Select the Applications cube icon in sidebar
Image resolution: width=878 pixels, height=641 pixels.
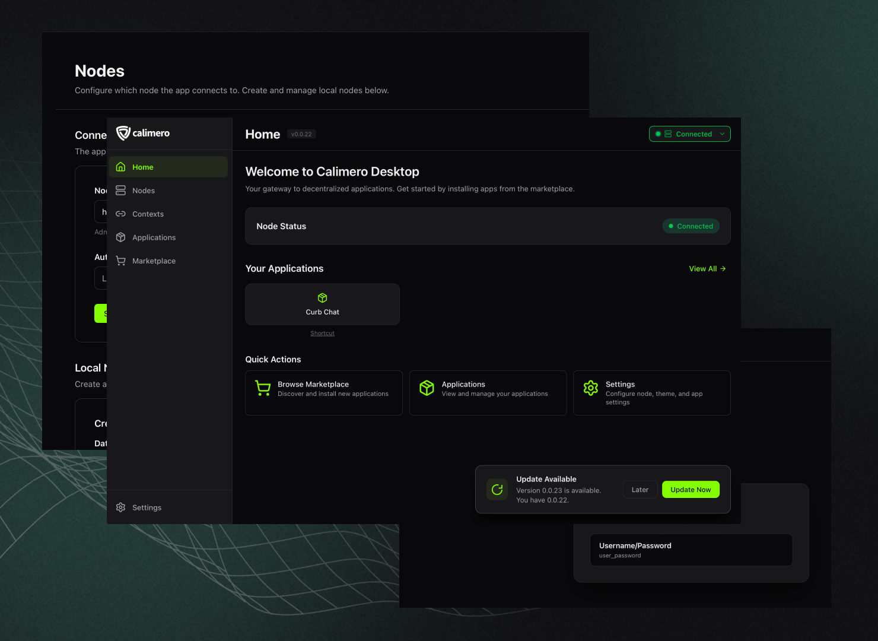click(120, 237)
